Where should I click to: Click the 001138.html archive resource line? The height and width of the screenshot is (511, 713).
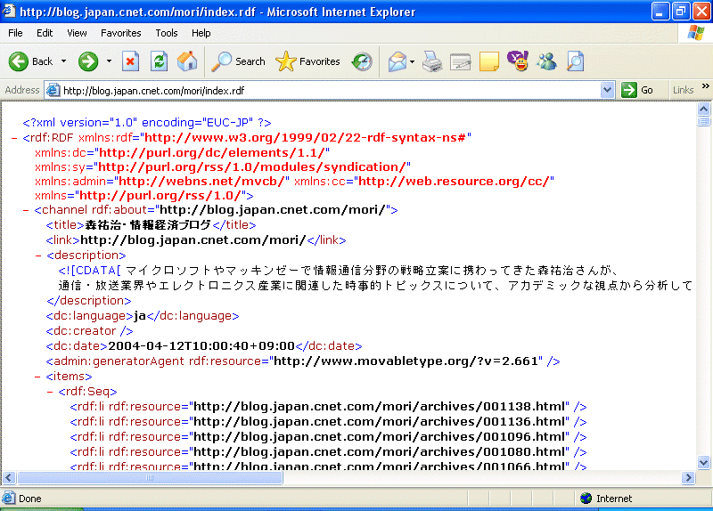coord(328,407)
